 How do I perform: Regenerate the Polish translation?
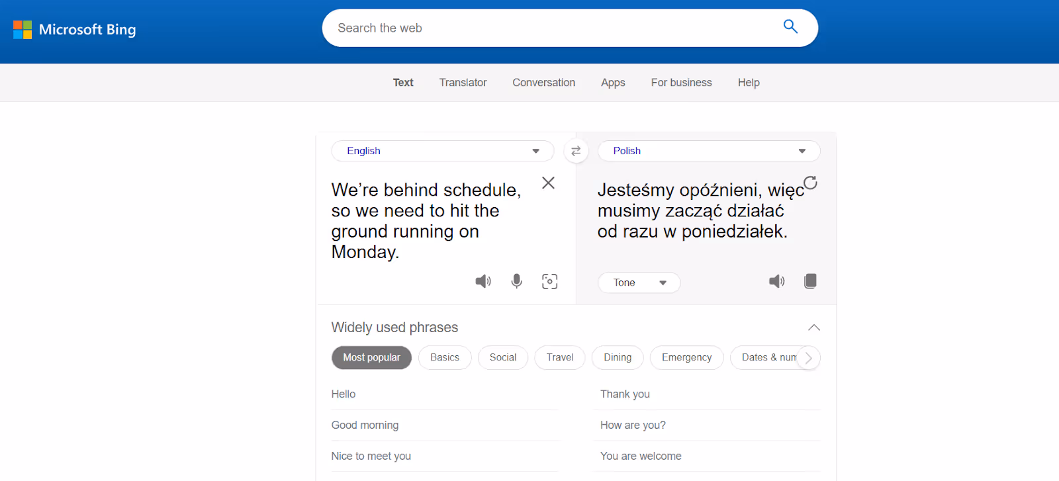tap(810, 183)
